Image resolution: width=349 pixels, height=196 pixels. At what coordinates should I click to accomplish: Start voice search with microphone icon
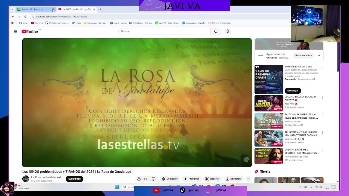(228, 31)
